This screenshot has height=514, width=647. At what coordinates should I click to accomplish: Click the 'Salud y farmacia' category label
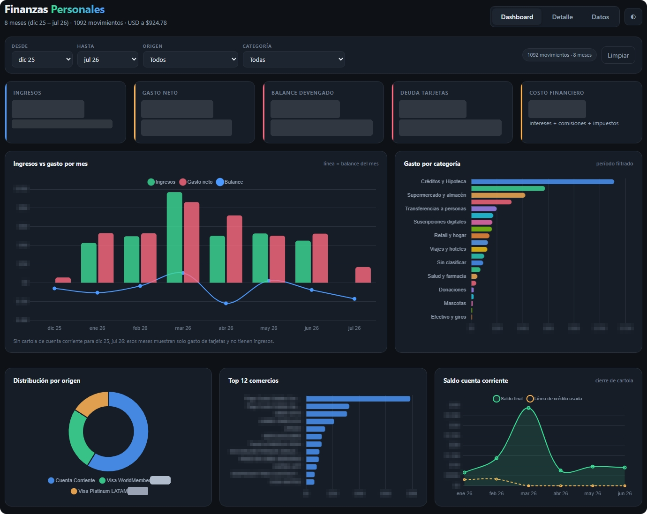click(447, 276)
